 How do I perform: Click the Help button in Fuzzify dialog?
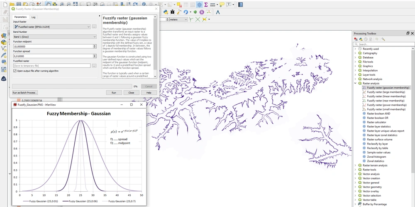point(149,93)
